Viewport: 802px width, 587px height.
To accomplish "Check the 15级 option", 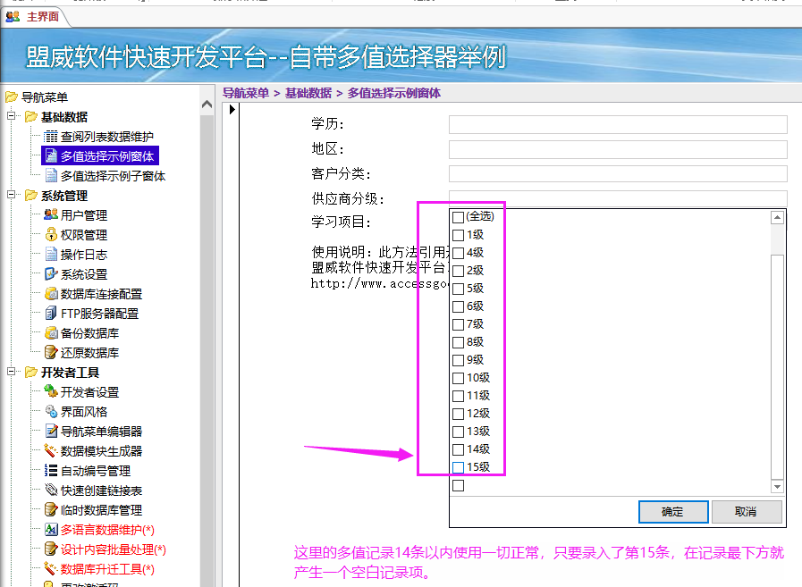I will [x=459, y=467].
